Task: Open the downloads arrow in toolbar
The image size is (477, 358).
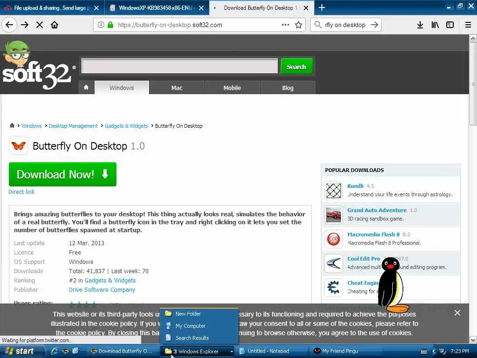Action: click(420, 25)
